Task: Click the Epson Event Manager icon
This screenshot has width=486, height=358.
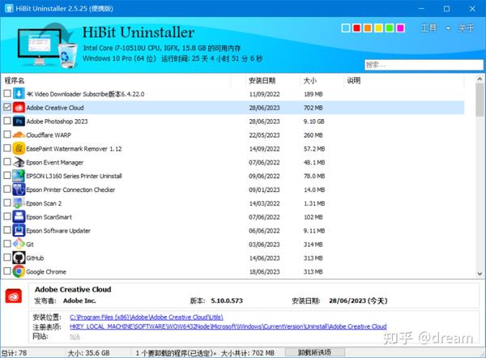Action: [x=19, y=162]
